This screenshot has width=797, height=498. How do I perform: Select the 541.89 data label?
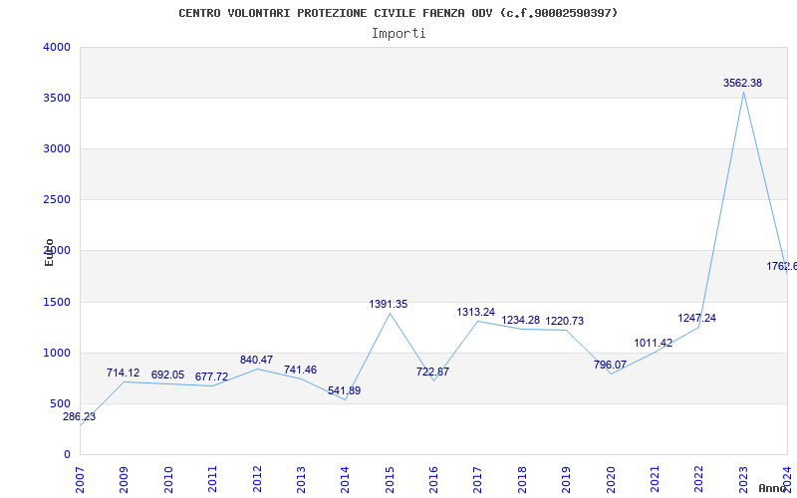[x=345, y=390]
